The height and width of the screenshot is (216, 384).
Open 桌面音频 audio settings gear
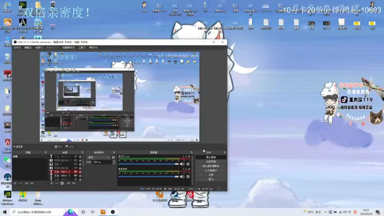[x=188, y=176]
